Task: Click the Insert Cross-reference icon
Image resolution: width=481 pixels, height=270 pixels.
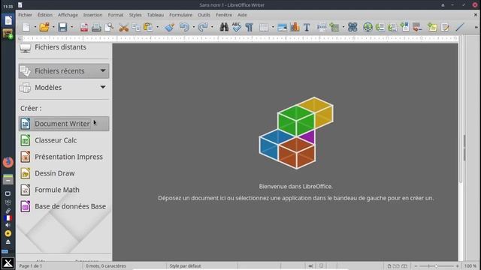Action: click(x=417, y=27)
